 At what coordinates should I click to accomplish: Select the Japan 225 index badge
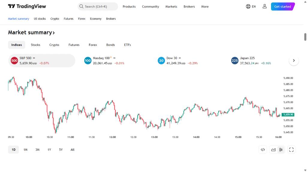click(235, 61)
